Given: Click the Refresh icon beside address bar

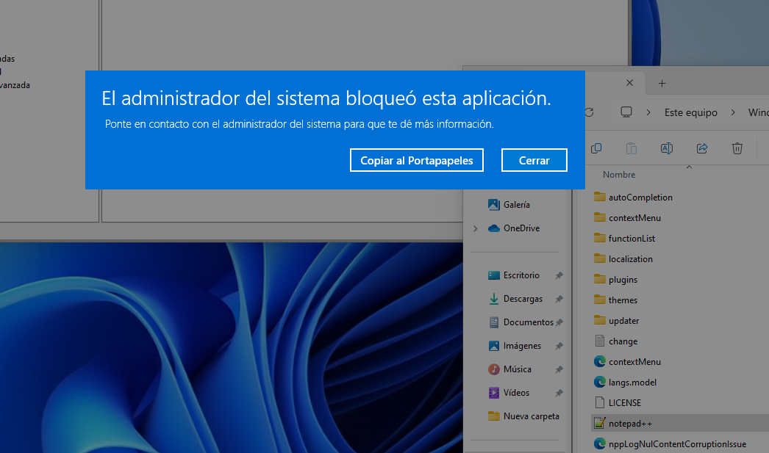Looking at the screenshot, I should 589,112.
